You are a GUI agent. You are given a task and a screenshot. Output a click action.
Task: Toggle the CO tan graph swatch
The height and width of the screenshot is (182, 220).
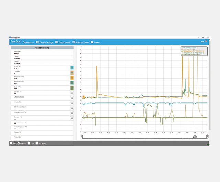point(72,73)
